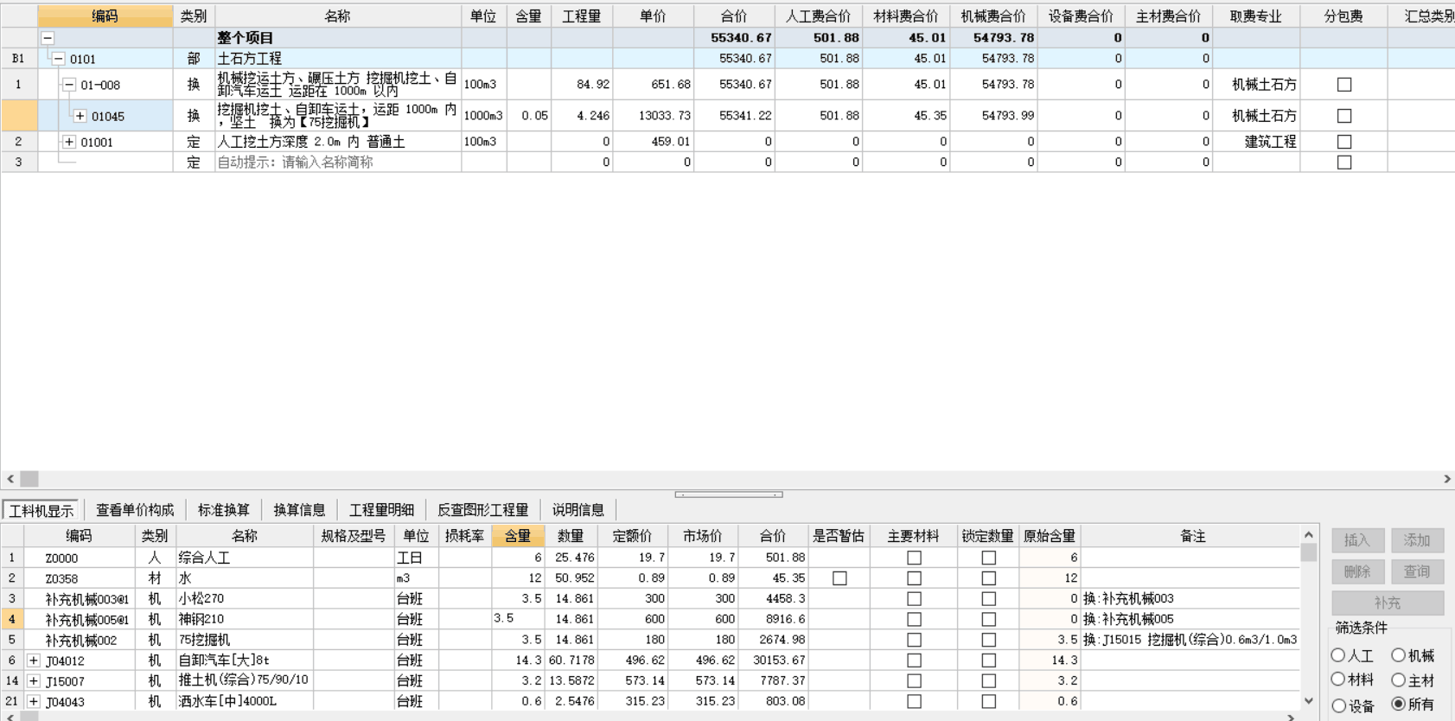Click the 删除 button
Image resolution: width=1455 pixels, height=721 pixels.
pos(1357,571)
